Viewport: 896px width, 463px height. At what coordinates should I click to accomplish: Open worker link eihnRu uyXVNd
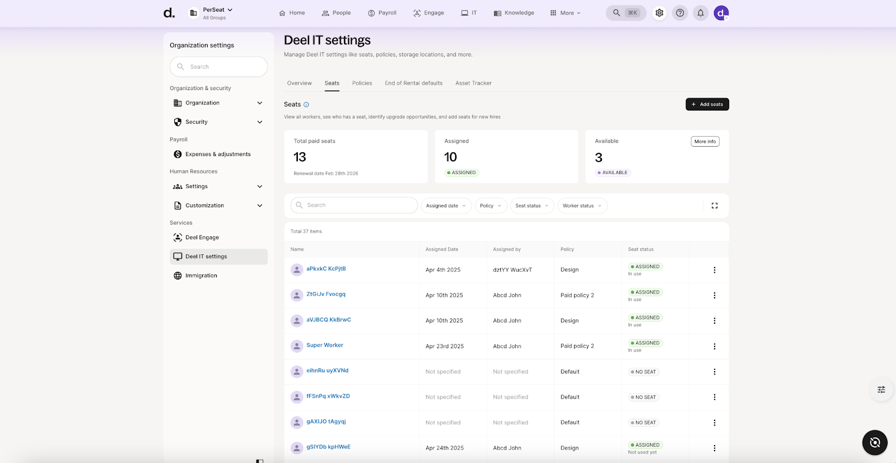(328, 371)
